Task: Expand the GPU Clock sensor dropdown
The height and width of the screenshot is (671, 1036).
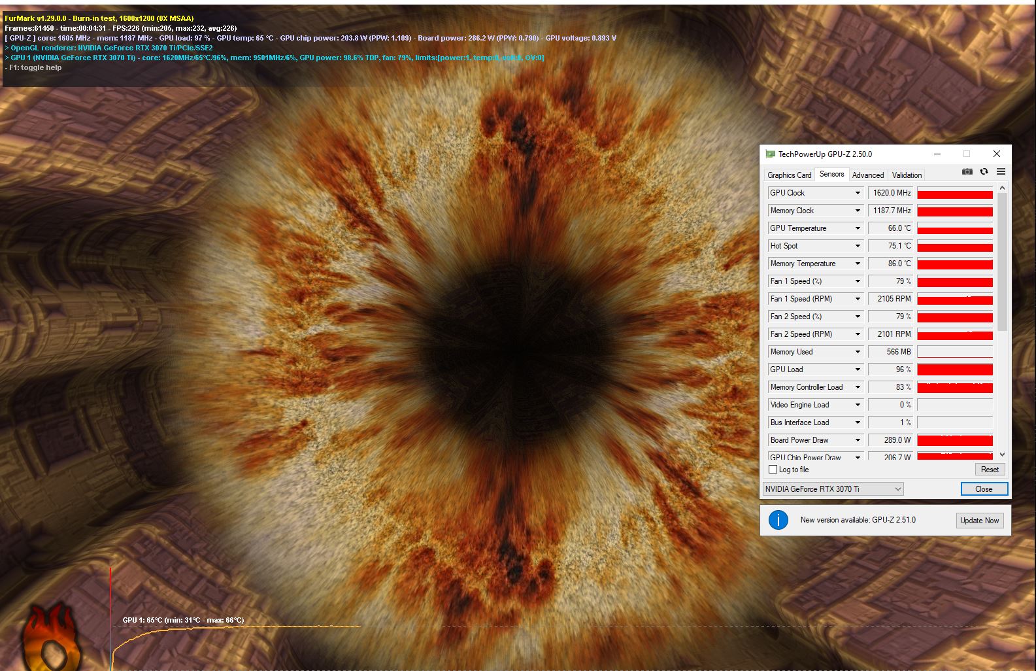Action: click(858, 193)
